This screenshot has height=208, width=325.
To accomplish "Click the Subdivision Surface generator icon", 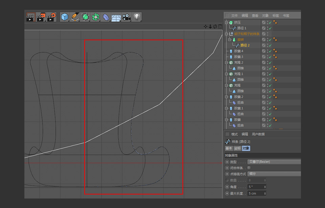I will 85,17.
